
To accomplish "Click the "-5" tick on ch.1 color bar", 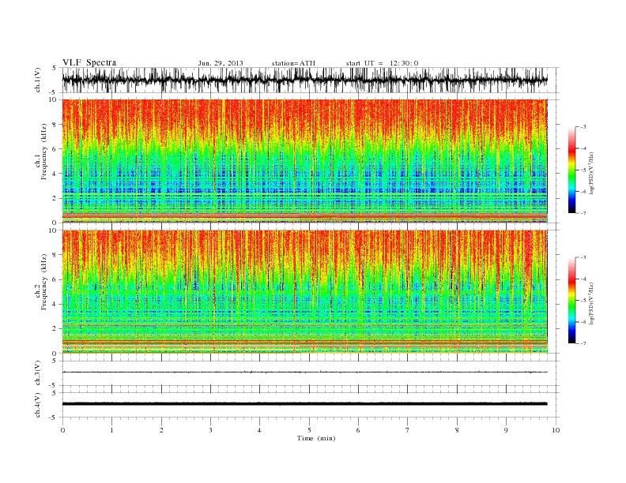I will [583, 170].
